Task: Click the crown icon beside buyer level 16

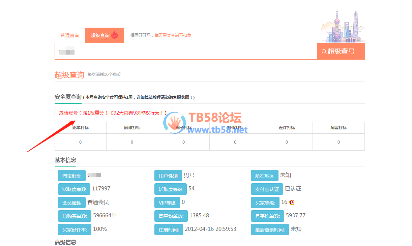Action: click(292, 202)
